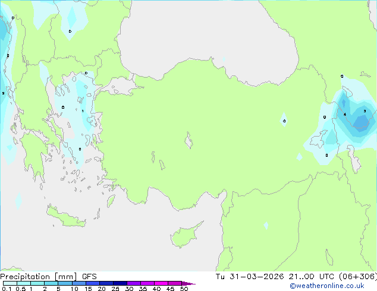Select legend swatch between 15 and 20
This screenshot has height=291, width=377.
(93, 283)
